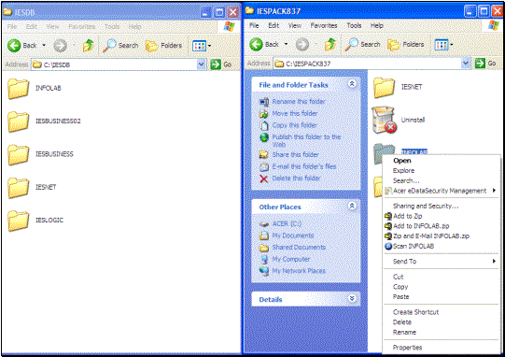Collapse File and Folder Tasks panel

point(352,84)
